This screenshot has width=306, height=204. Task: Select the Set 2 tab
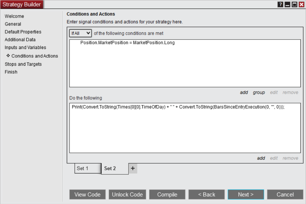coord(115,168)
